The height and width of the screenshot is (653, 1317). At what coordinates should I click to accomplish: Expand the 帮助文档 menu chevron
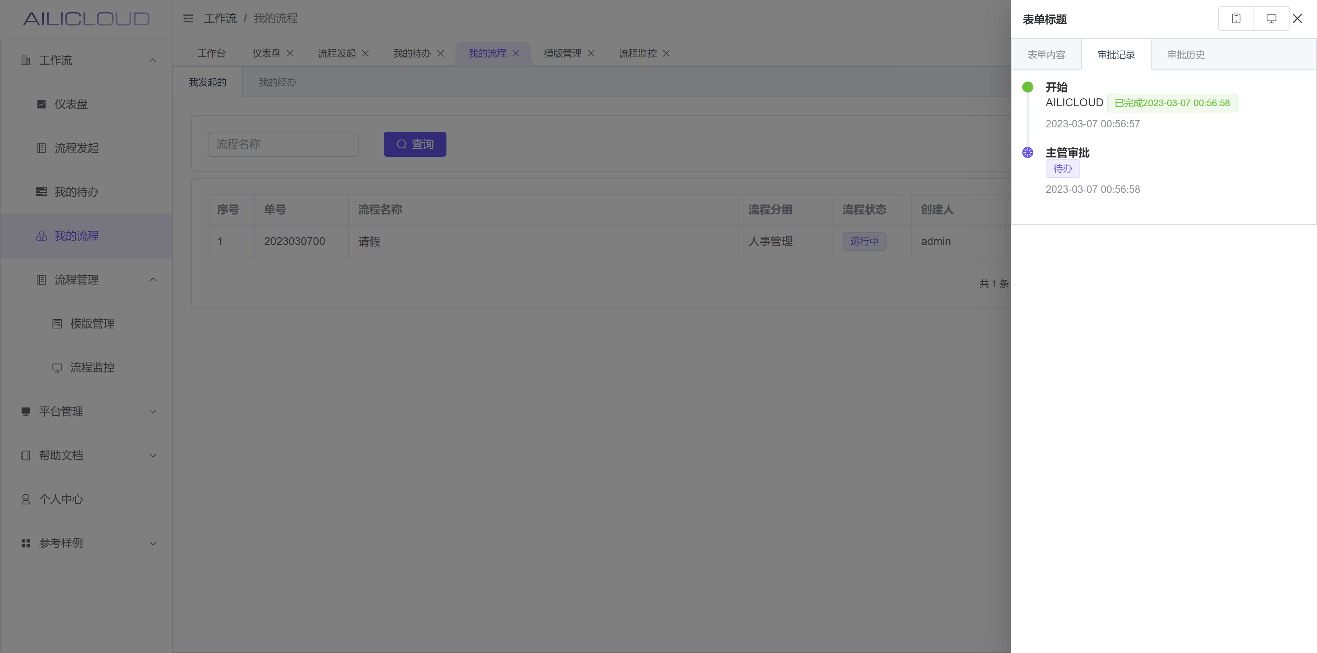pos(152,455)
